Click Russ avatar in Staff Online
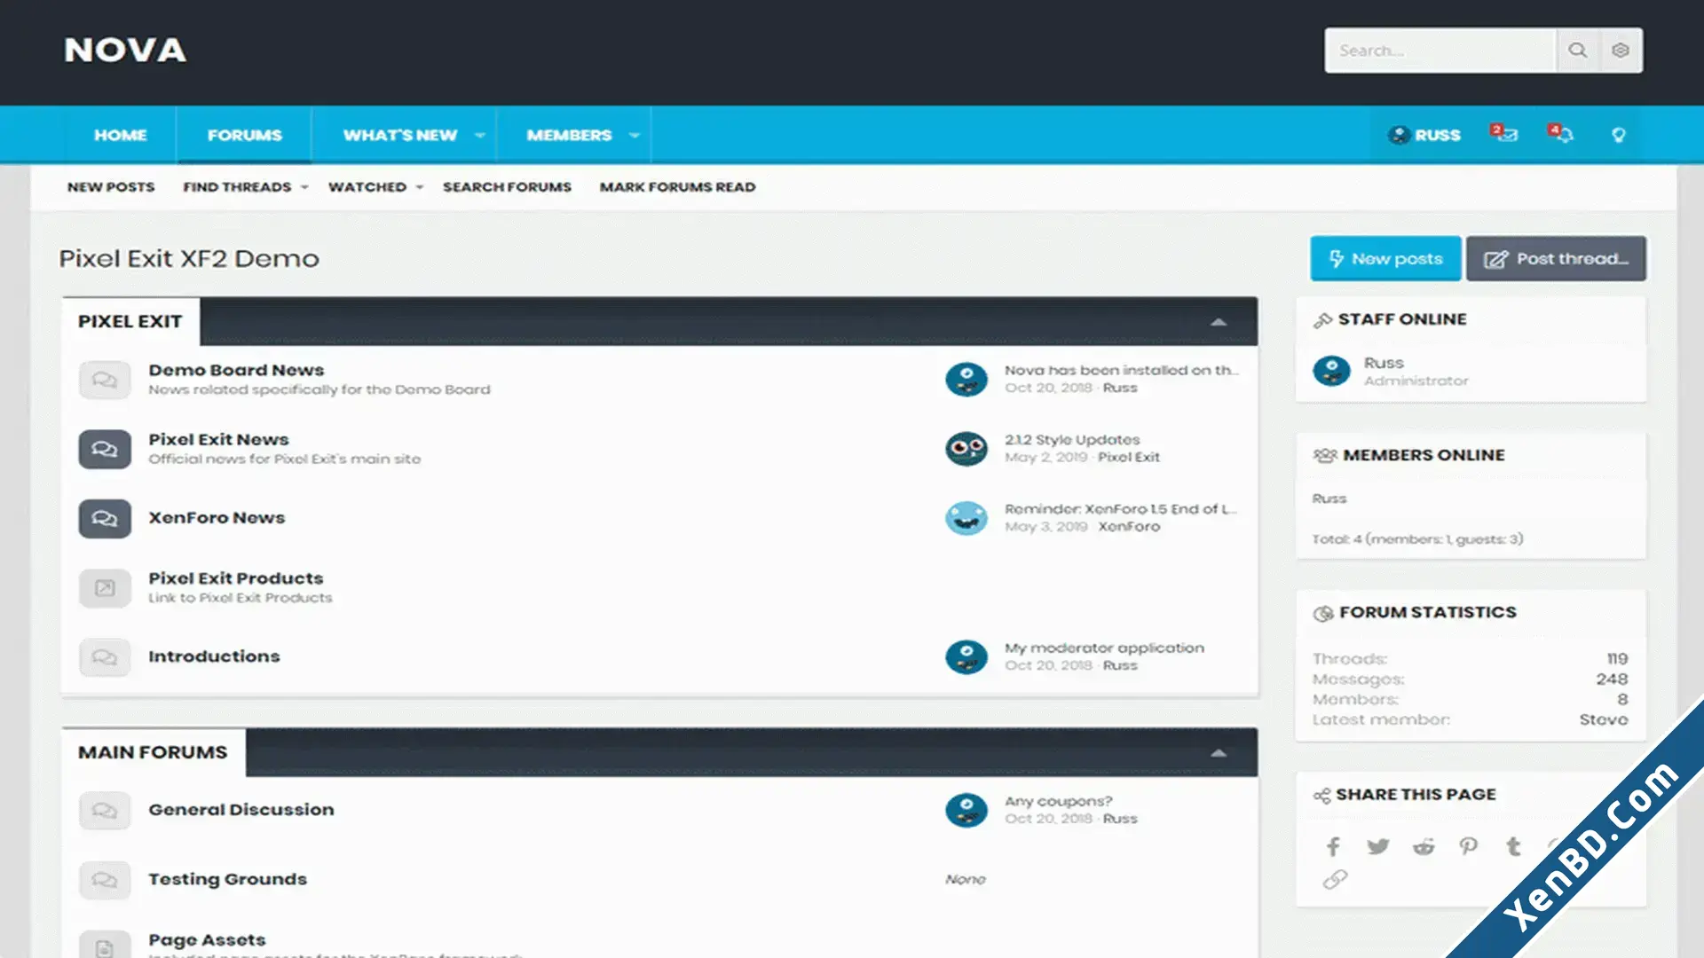The height and width of the screenshot is (958, 1704). point(1331,371)
